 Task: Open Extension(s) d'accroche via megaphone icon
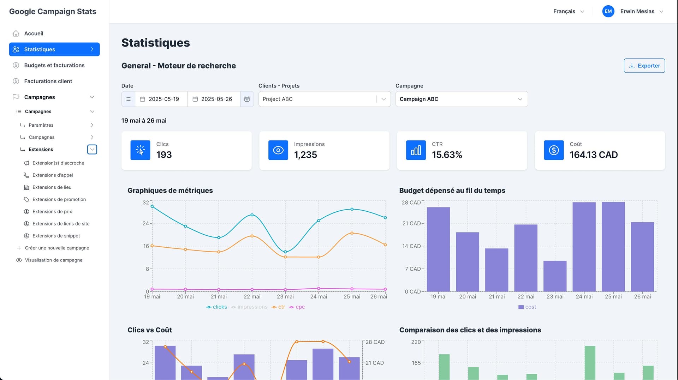[x=26, y=163]
